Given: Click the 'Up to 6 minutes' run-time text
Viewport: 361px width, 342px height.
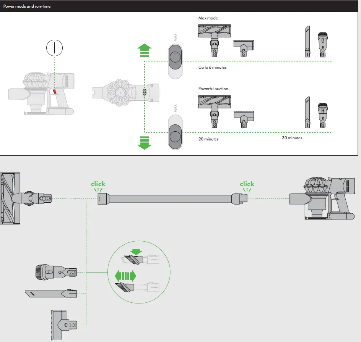Looking at the screenshot, I should (212, 67).
